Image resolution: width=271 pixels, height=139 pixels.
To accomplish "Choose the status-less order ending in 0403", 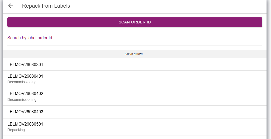I will (135, 112).
